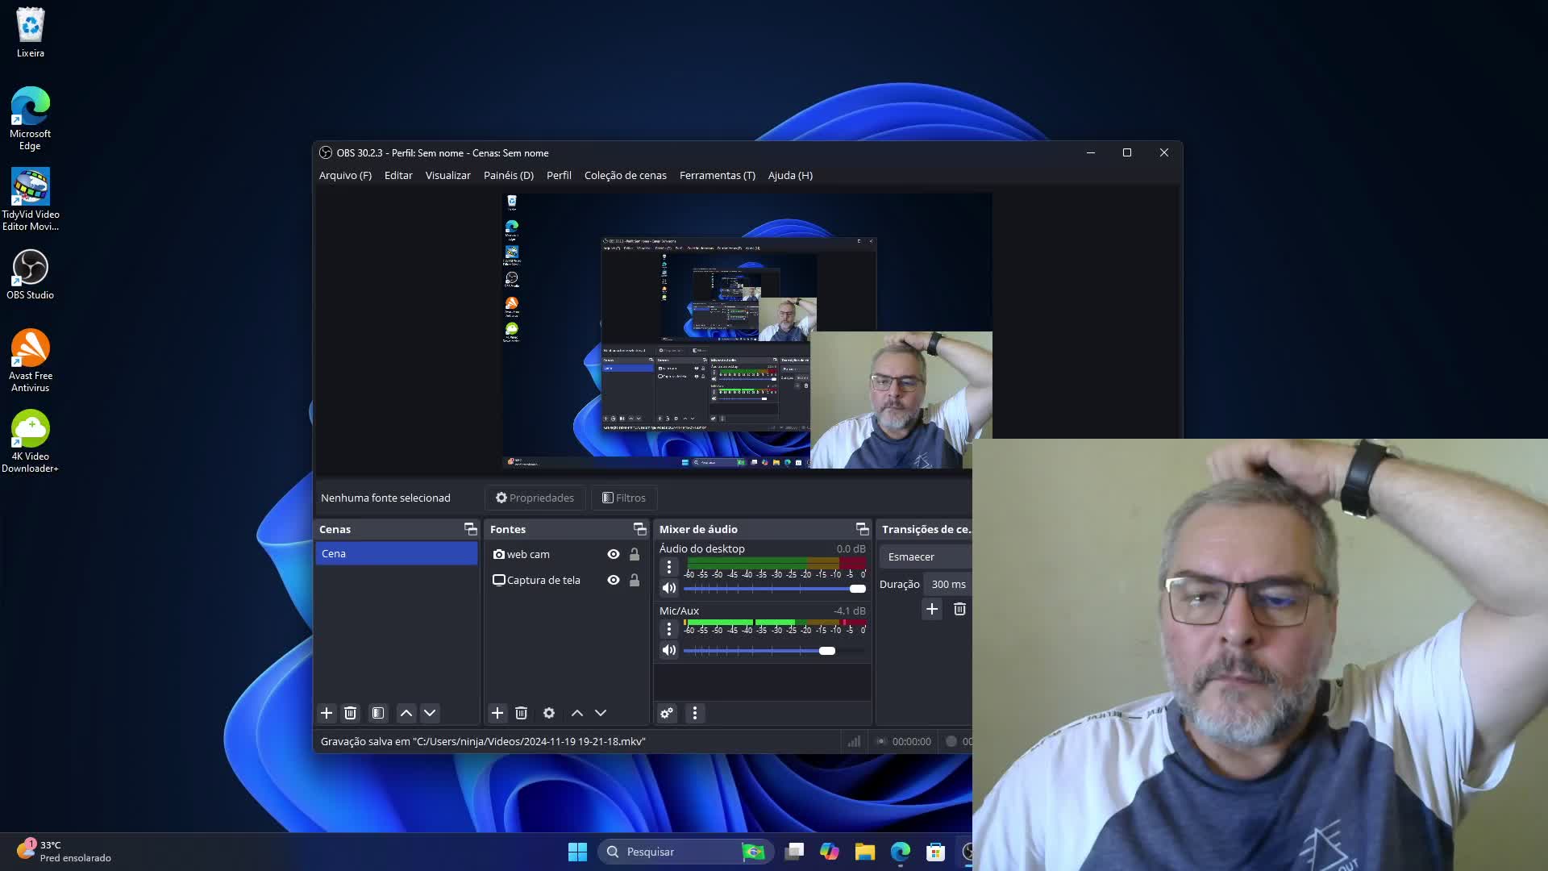This screenshot has height=871, width=1548.
Task: Open audio mixer three-dot menu at bottom
Action: point(695,713)
